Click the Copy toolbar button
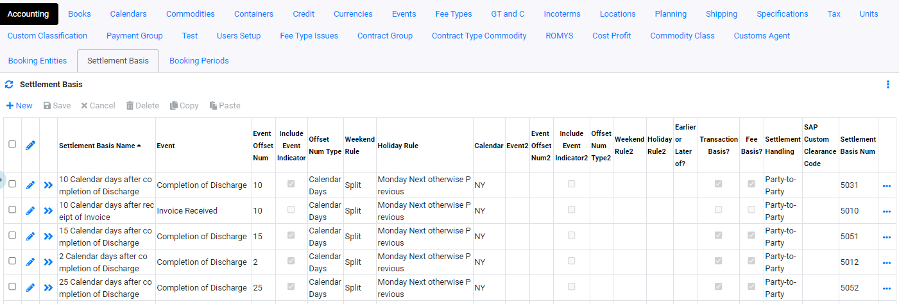Screen dimensions: 899x304 click(184, 105)
